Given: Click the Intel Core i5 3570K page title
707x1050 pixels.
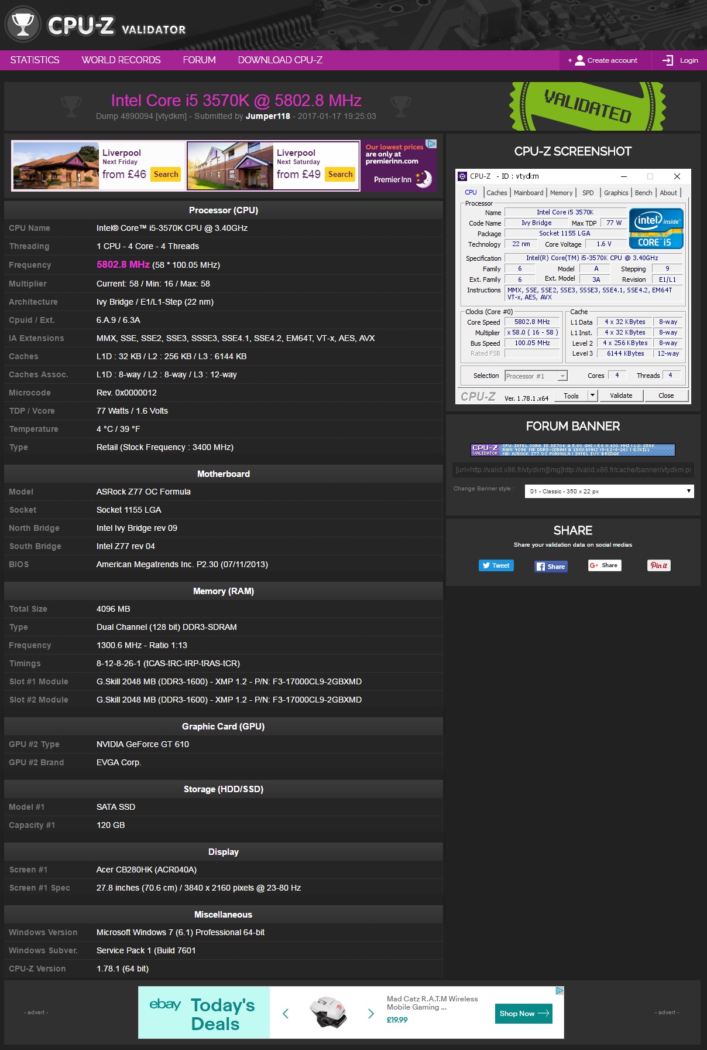Looking at the screenshot, I should pos(236,100).
